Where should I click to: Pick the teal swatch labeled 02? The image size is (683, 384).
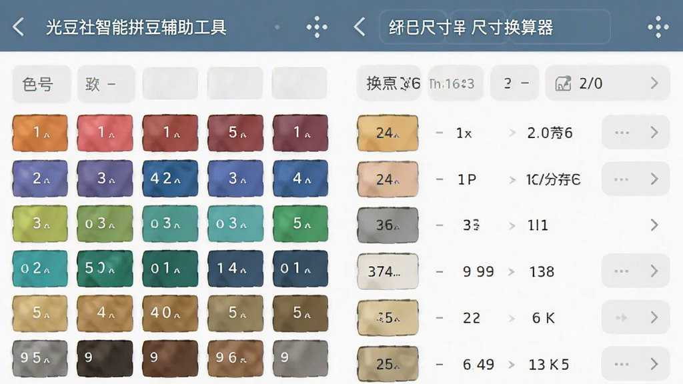pos(40,268)
